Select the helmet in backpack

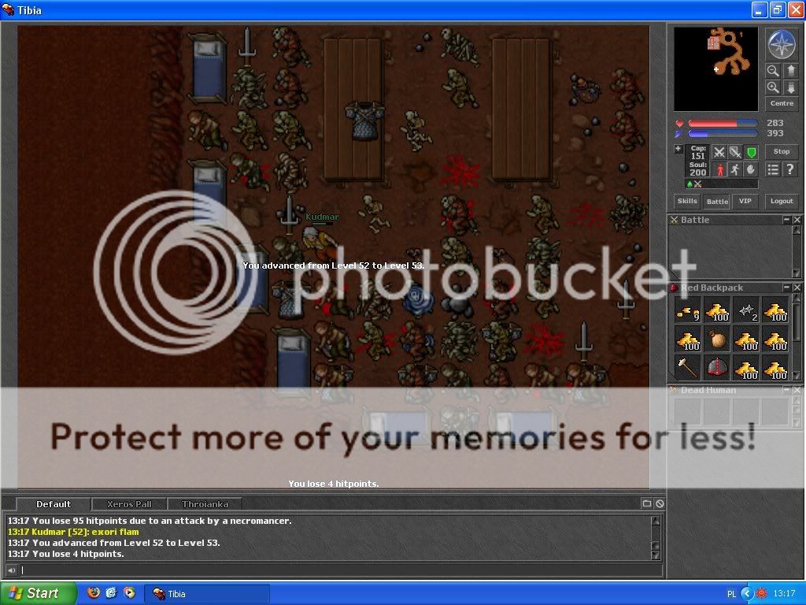[x=716, y=367]
